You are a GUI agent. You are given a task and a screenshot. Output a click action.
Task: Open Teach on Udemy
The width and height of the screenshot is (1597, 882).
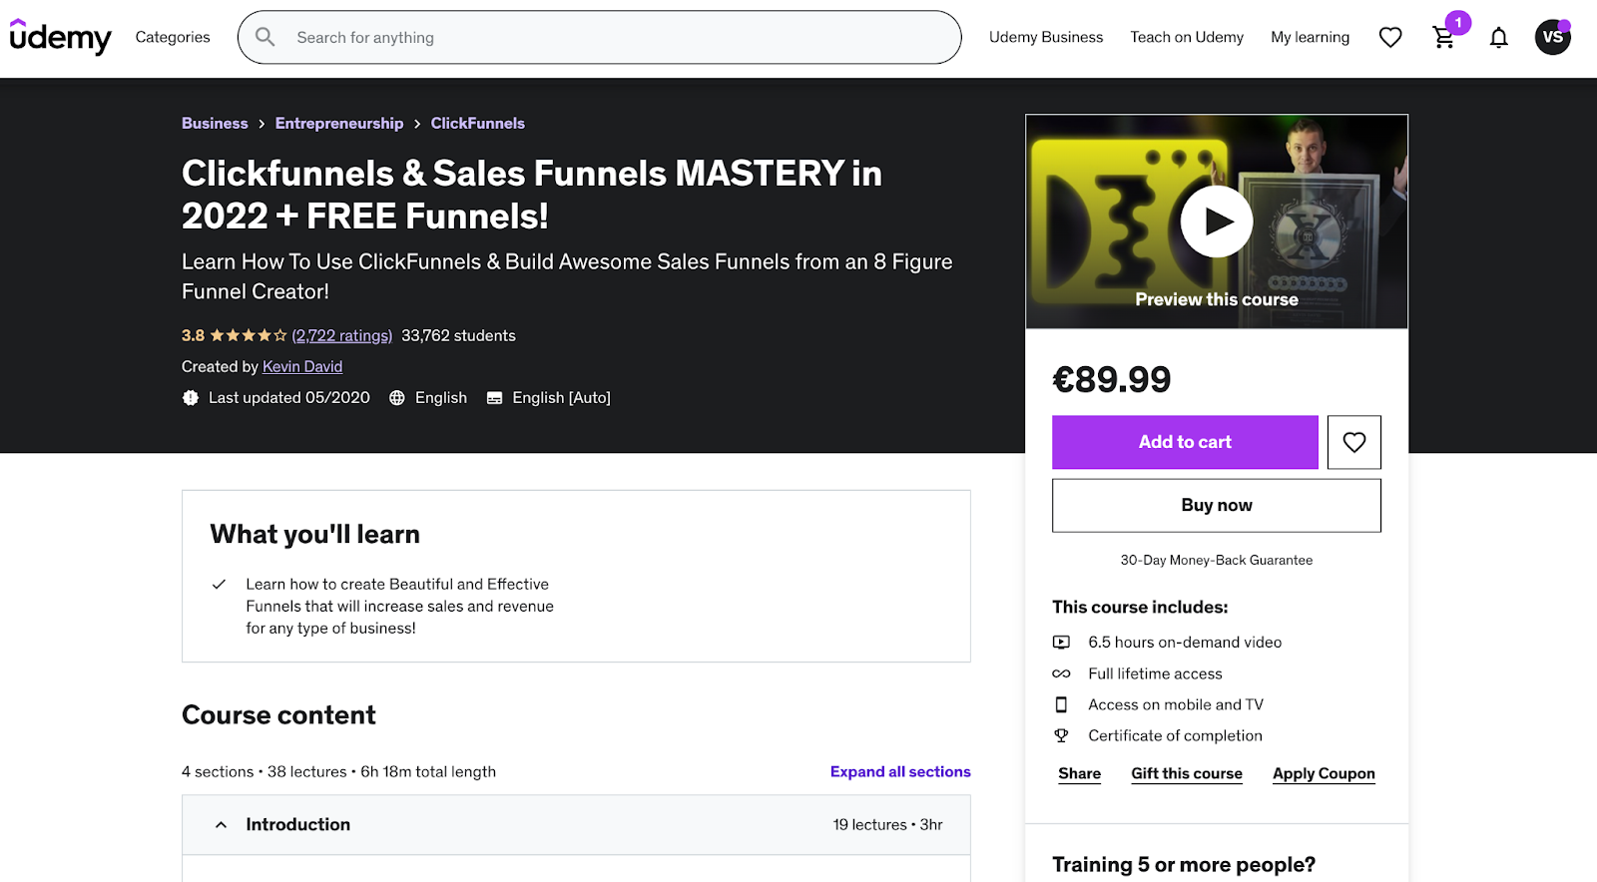1187,37
